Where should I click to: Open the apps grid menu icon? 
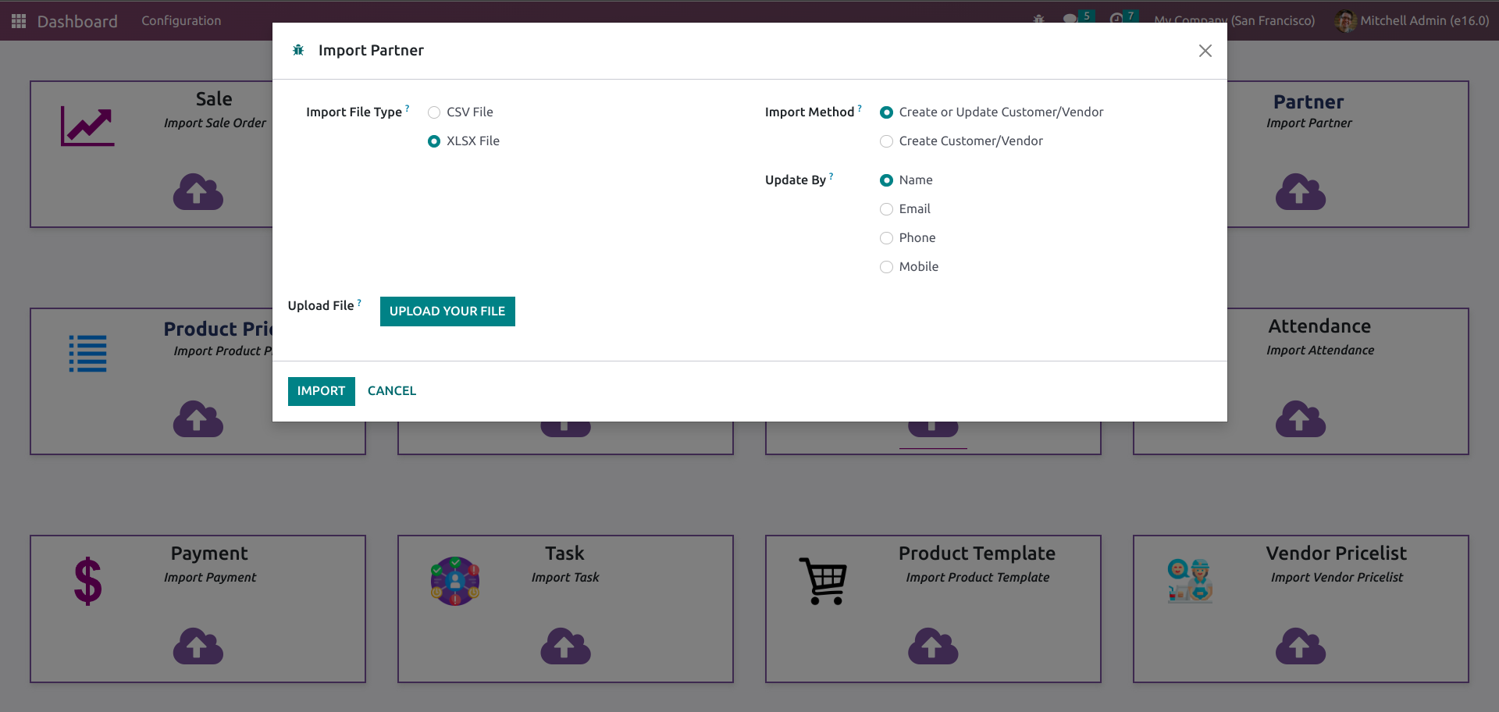(x=19, y=21)
